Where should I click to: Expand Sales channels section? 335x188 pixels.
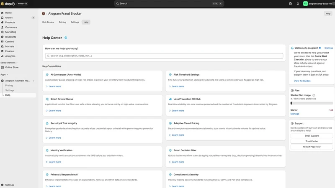(9, 63)
